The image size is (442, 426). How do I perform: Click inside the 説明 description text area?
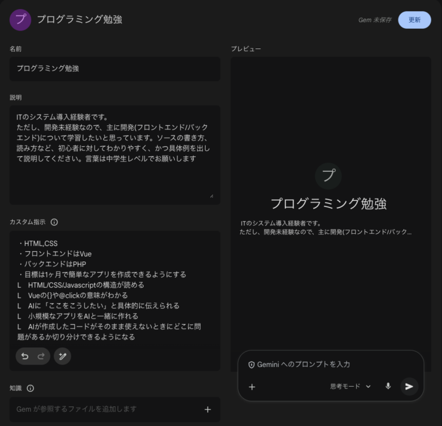[115, 155]
